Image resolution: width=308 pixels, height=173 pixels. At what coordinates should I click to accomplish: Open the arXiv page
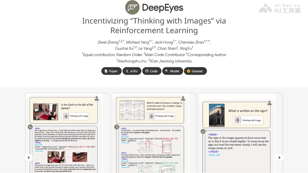(132, 71)
